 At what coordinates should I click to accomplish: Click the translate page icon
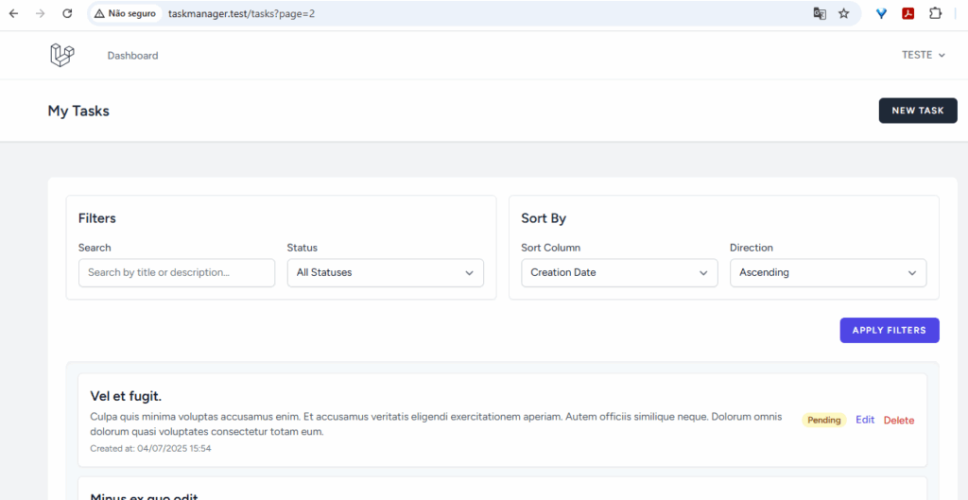(820, 13)
